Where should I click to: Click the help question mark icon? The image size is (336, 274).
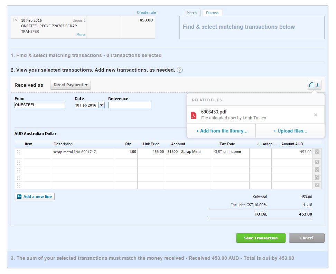coord(180,70)
